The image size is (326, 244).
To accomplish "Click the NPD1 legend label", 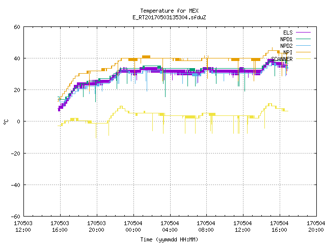I will click(x=286, y=39).
